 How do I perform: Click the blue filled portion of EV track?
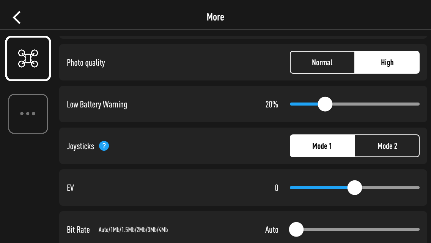pos(319,188)
